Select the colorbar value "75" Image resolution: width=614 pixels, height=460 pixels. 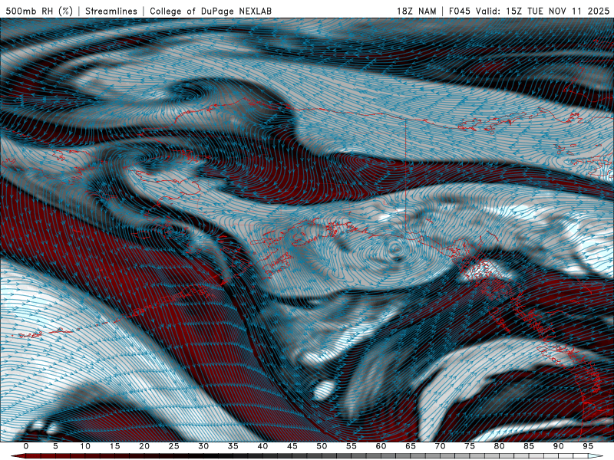click(x=470, y=446)
